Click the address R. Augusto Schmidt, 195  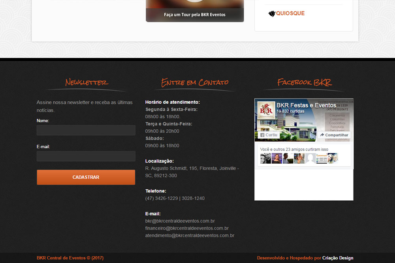(x=171, y=168)
